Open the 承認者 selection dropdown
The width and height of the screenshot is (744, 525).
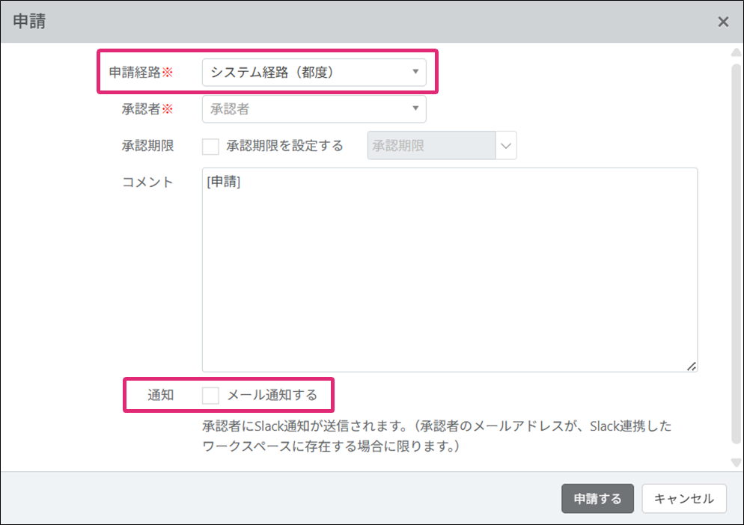tap(307, 109)
